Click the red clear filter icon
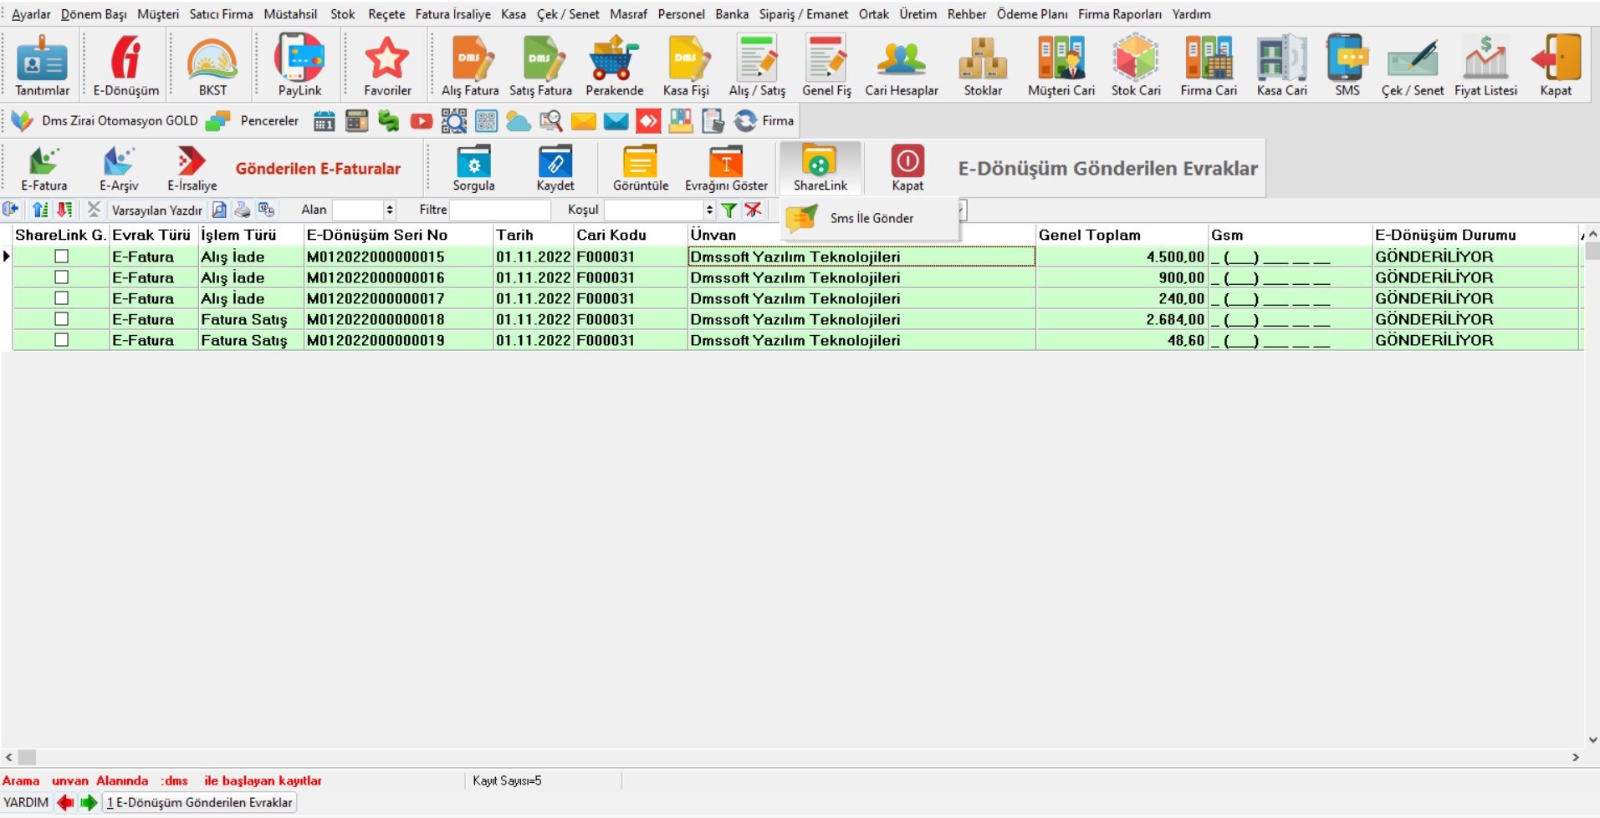 pos(754,210)
